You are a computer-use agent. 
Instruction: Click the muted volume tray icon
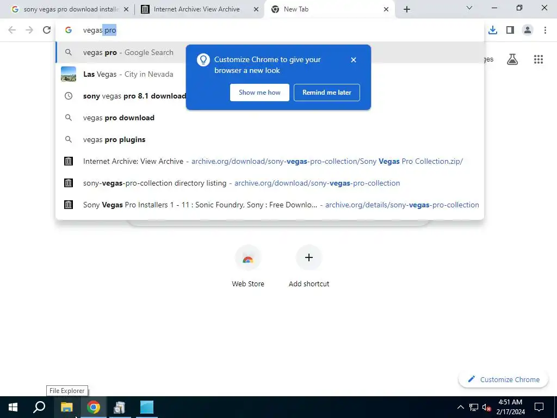tap(487, 407)
